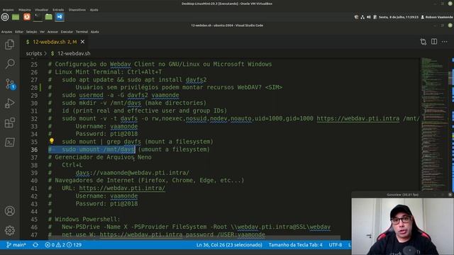The width and height of the screenshot is (454, 255).
Task: Click the text 'davs://vaamonde@webdav.pti.intra/' on line 39
Action: [133, 173]
